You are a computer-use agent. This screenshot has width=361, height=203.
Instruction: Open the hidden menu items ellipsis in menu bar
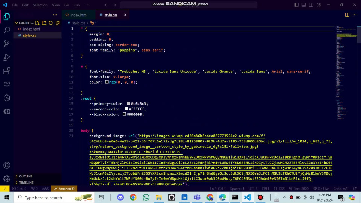[x=87, y=5]
